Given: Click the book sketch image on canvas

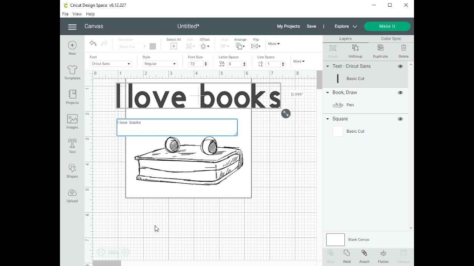Looking at the screenshot, I should pos(189,161).
